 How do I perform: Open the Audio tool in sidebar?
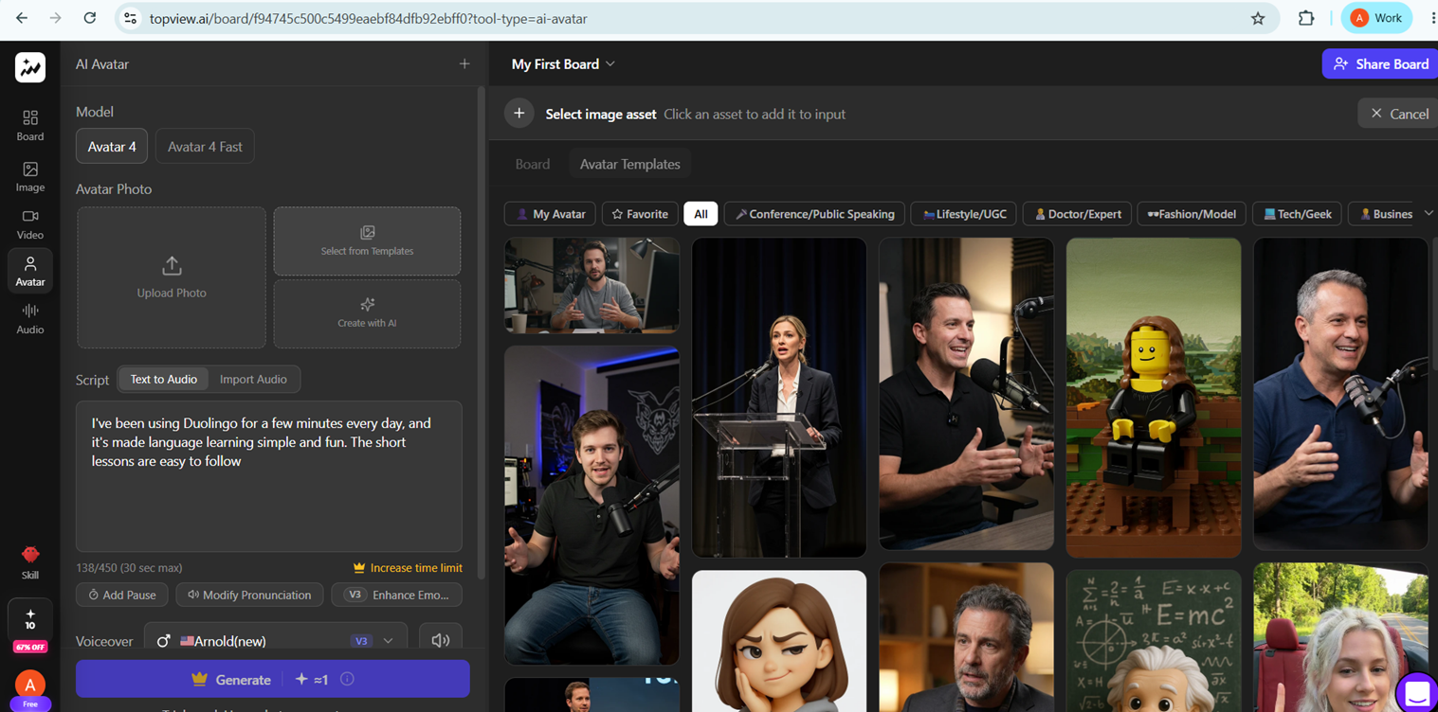coord(30,319)
